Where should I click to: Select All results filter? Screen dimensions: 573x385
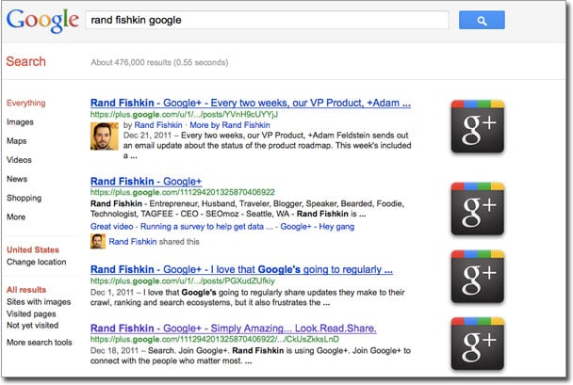click(26, 289)
